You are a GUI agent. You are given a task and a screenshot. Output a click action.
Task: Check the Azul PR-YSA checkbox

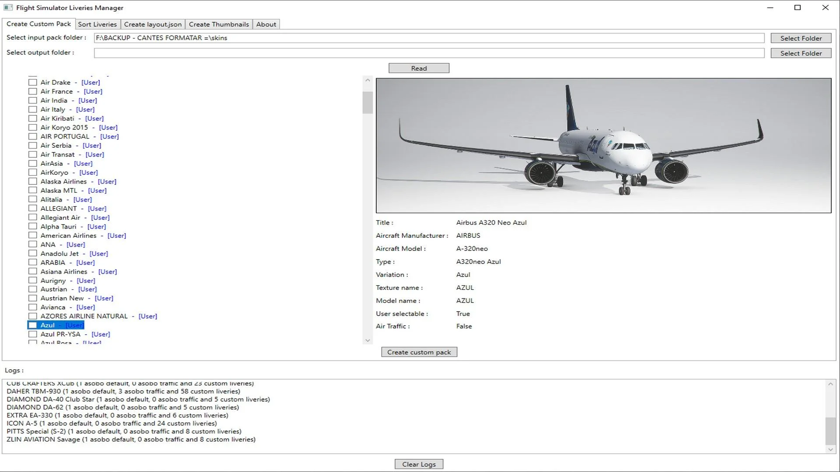(33, 334)
